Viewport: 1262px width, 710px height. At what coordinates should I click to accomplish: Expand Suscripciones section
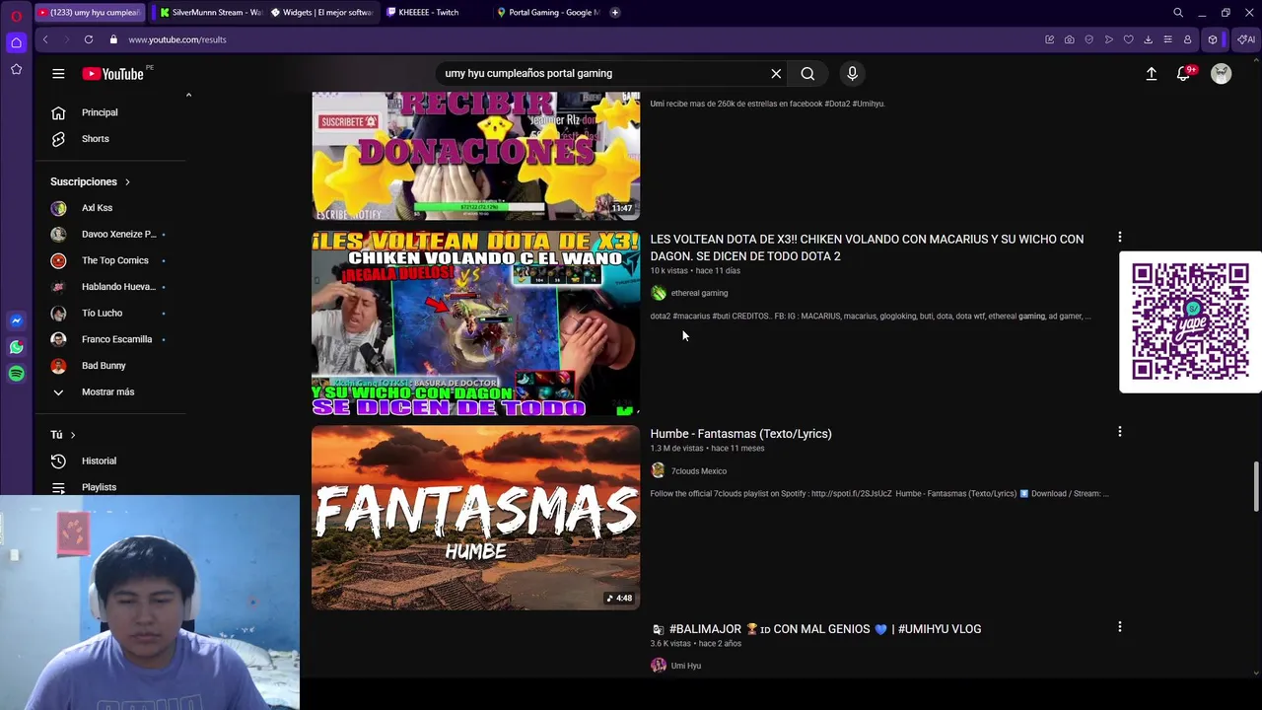91,181
